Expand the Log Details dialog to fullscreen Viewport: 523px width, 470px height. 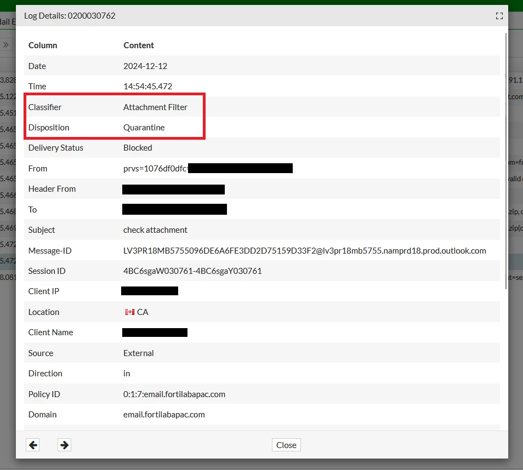click(x=499, y=16)
